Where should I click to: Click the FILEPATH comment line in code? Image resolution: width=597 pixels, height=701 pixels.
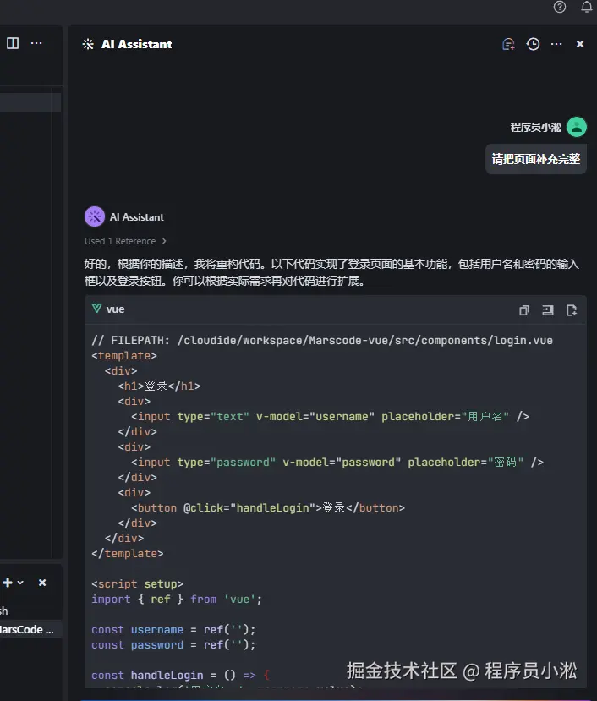[x=322, y=341]
